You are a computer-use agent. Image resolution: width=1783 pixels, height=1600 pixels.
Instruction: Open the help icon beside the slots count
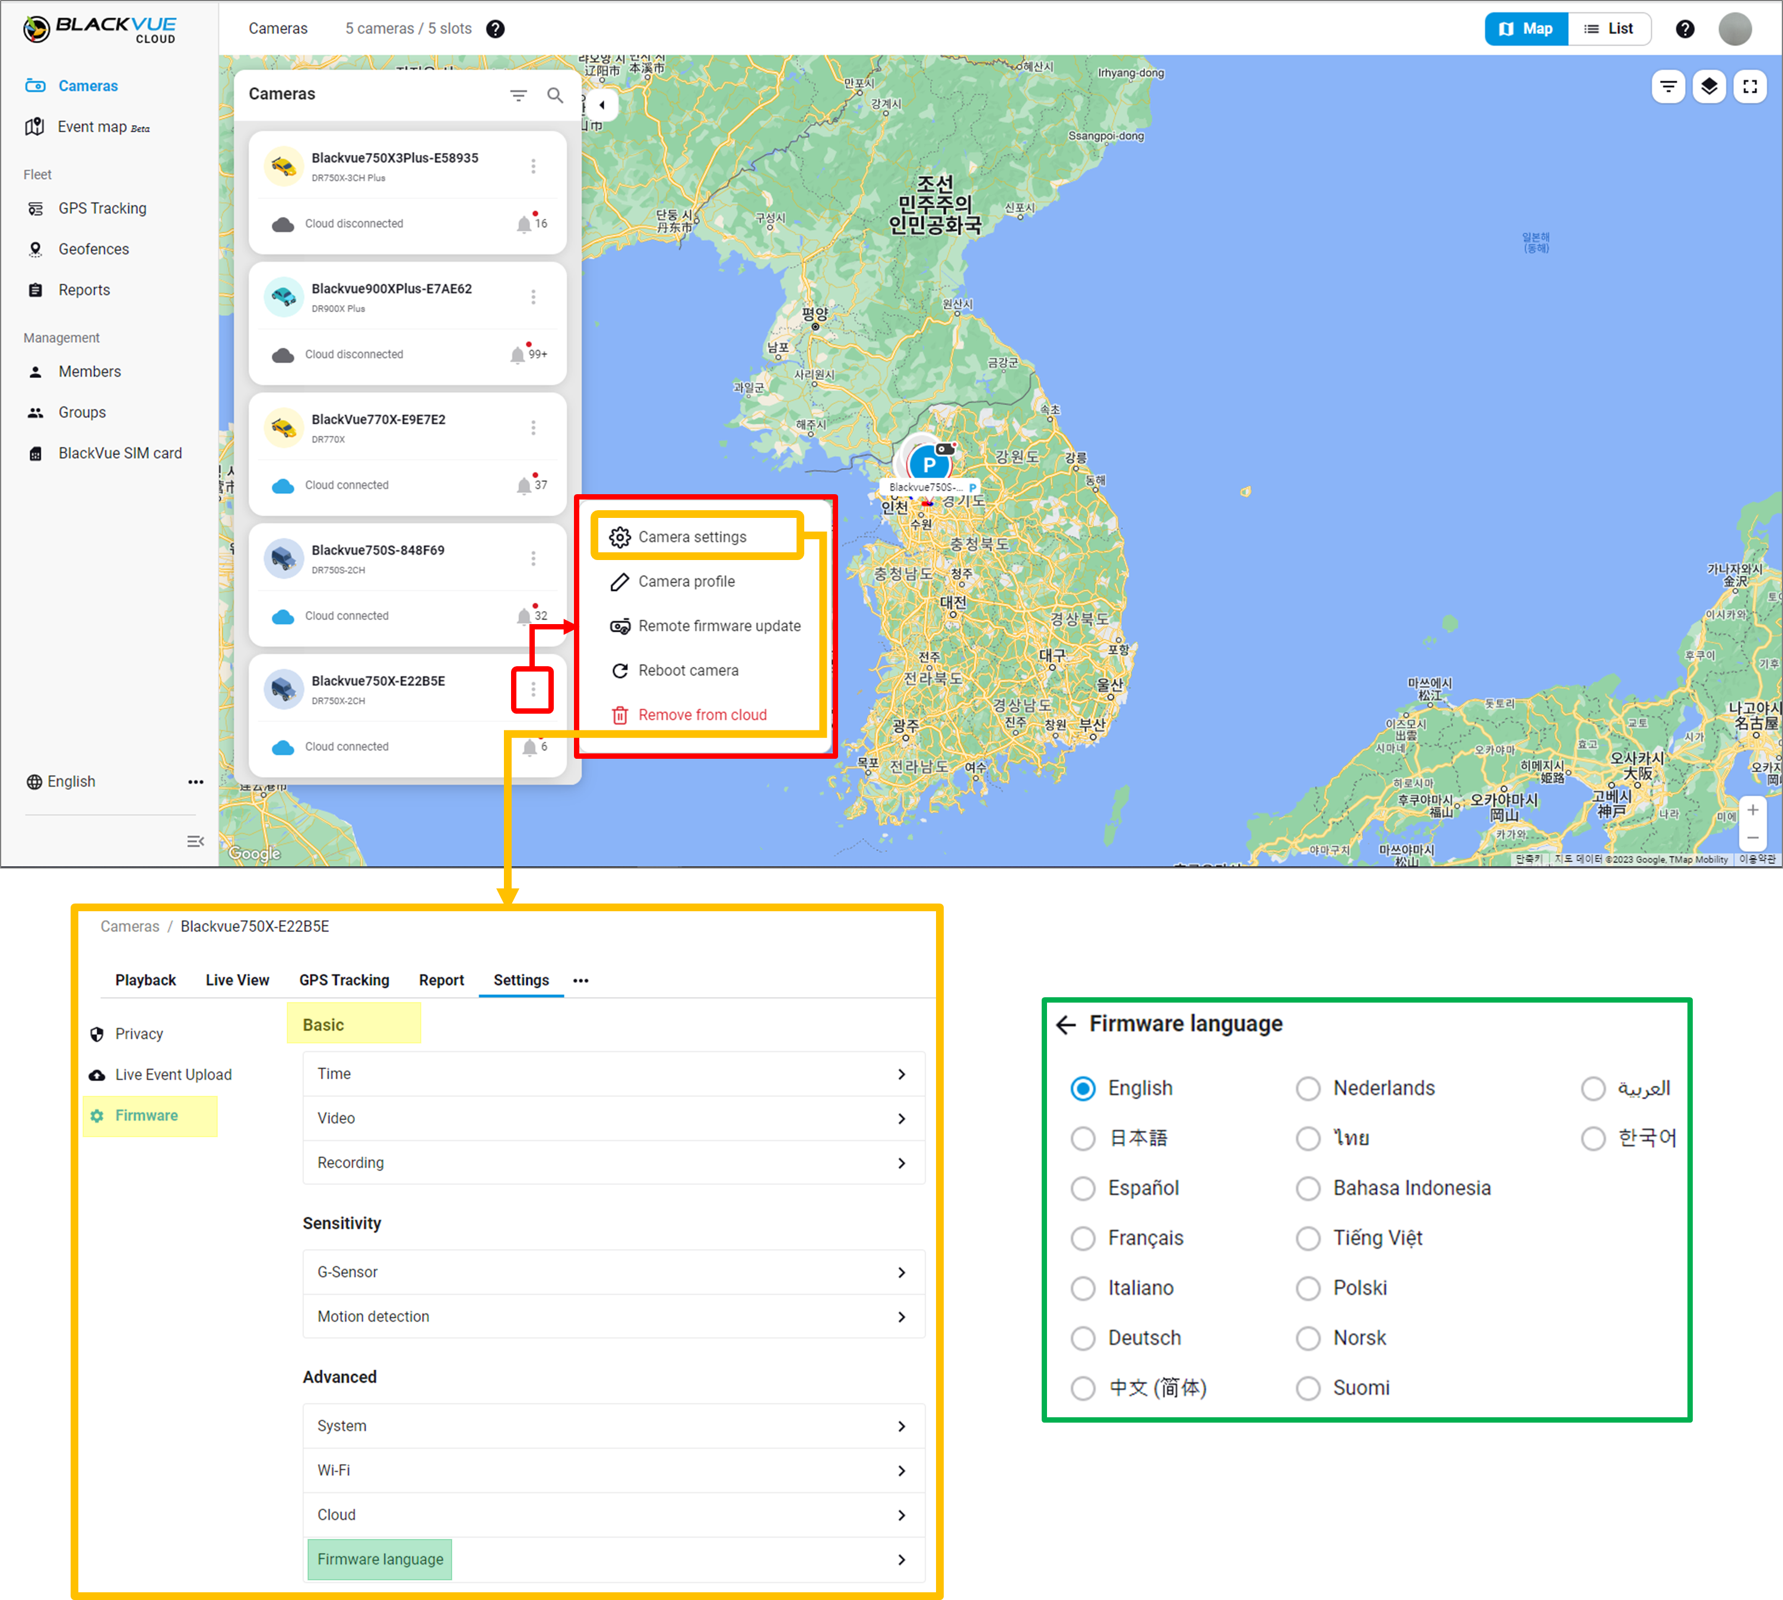coord(495,29)
